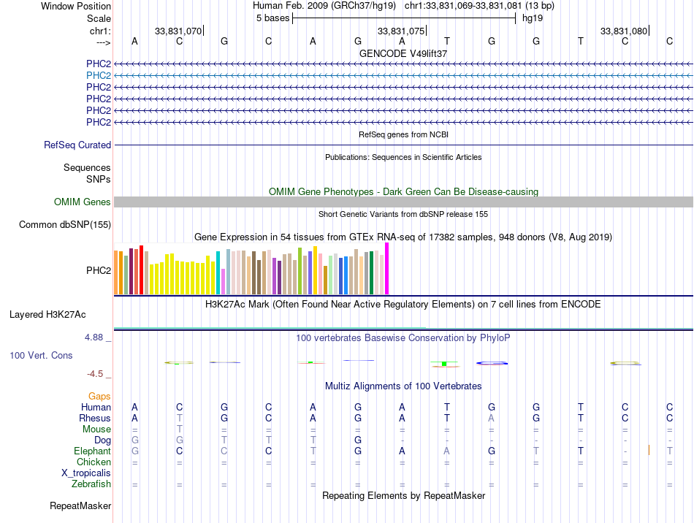Click the Repeating Elements by RepeatMasker title
The height and width of the screenshot is (523, 694).
[x=403, y=495]
